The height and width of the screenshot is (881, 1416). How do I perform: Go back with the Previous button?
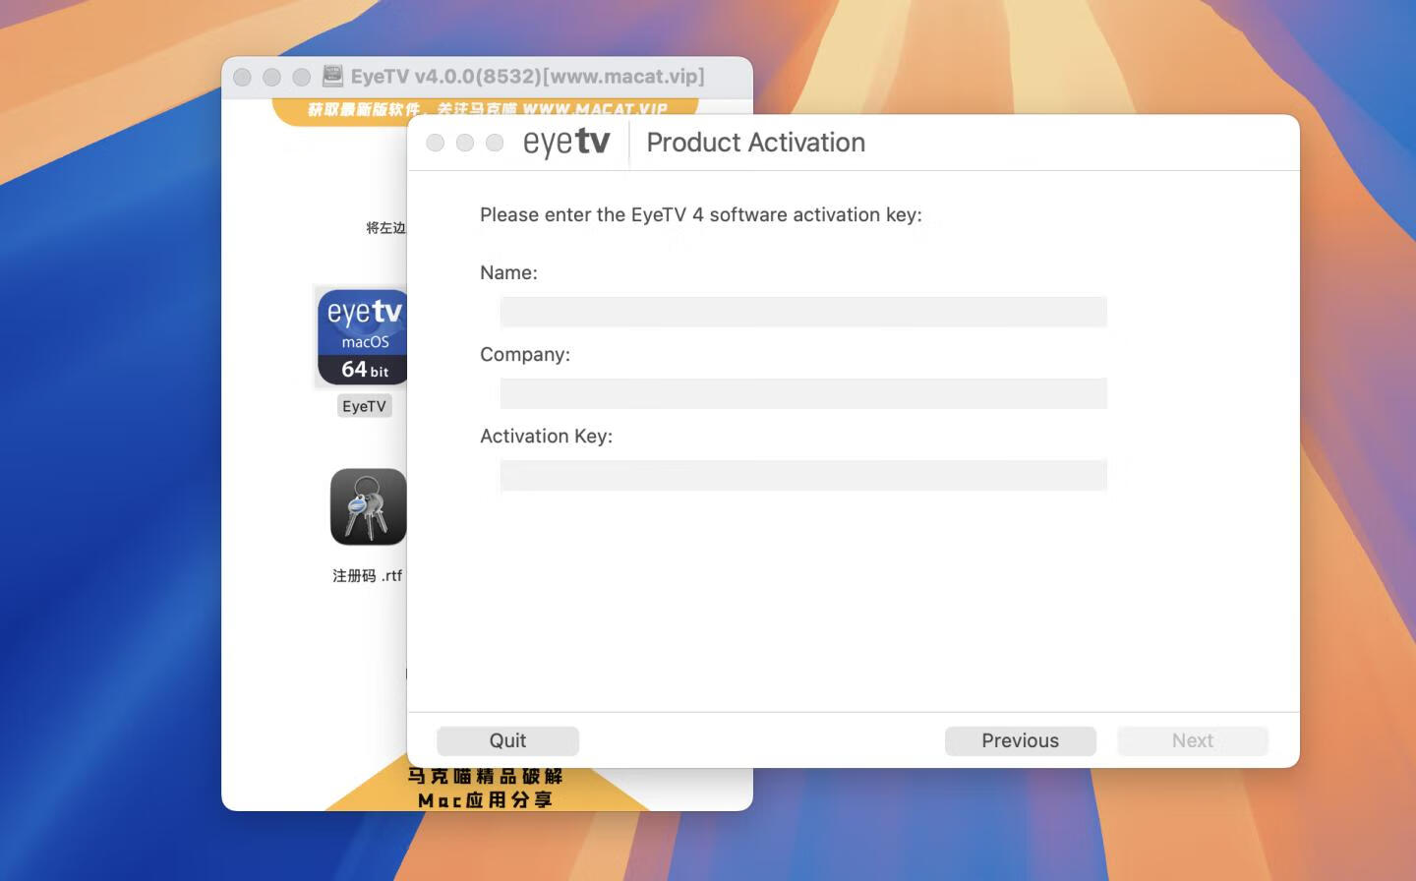point(1020,740)
